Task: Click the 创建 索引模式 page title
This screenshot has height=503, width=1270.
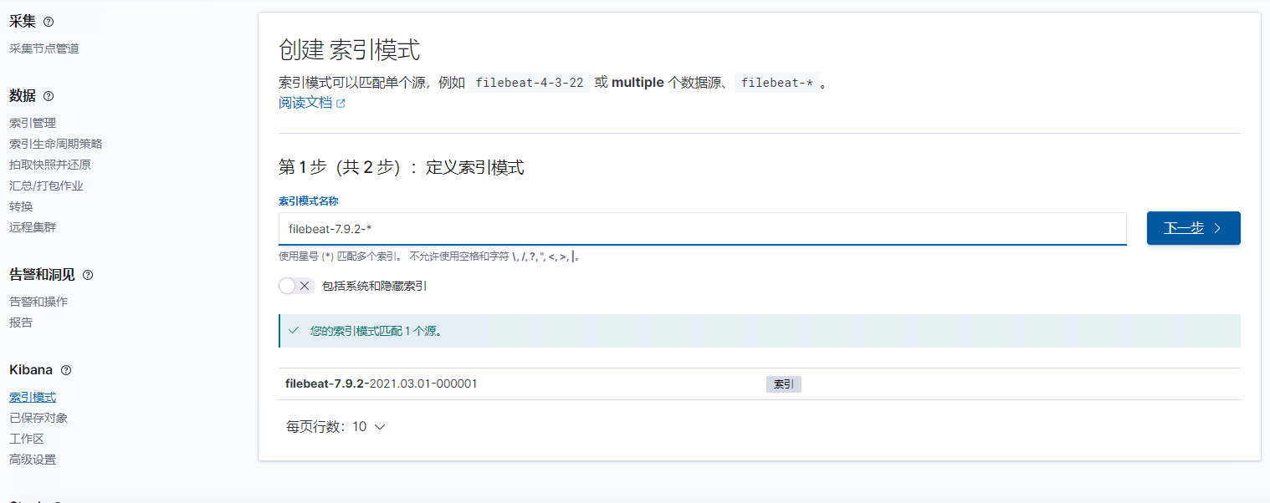Action: pyautogui.click(x=349, y=49)
